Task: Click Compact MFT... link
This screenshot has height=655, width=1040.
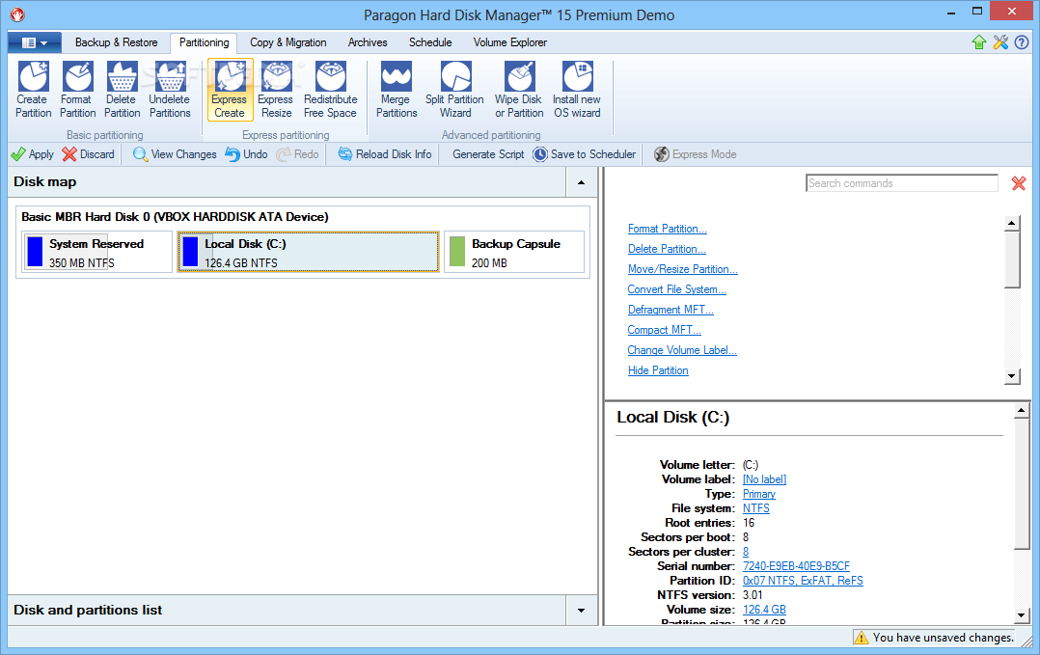Action: [x=664, y=330]
